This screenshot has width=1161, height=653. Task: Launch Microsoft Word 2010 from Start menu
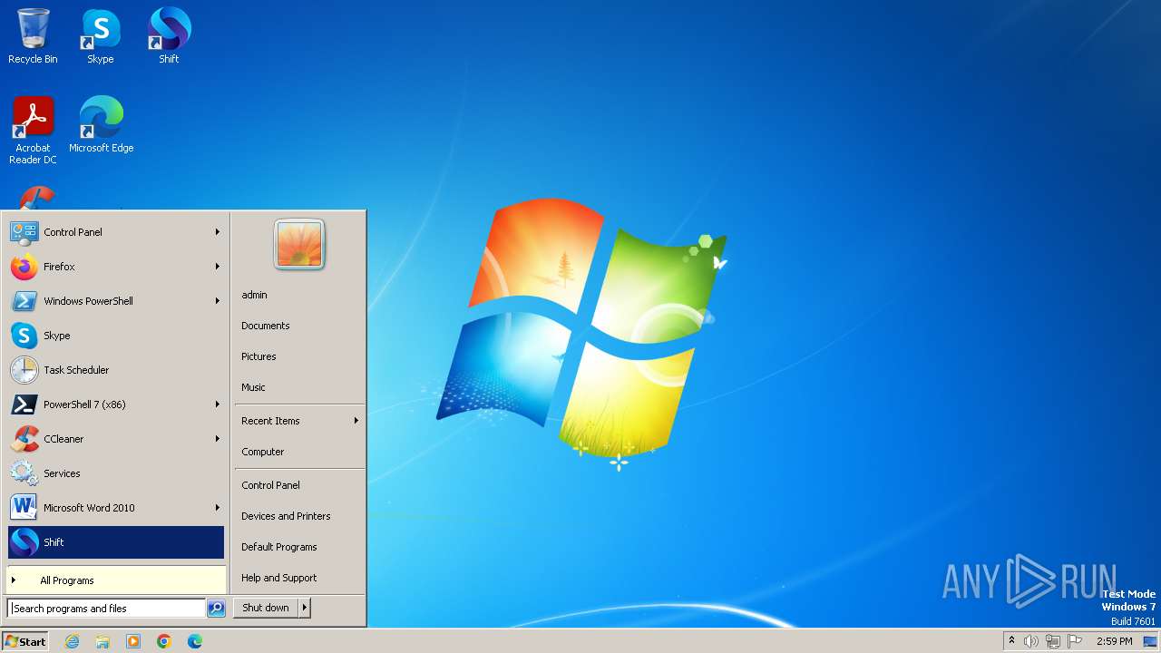(x=116, y=508)
